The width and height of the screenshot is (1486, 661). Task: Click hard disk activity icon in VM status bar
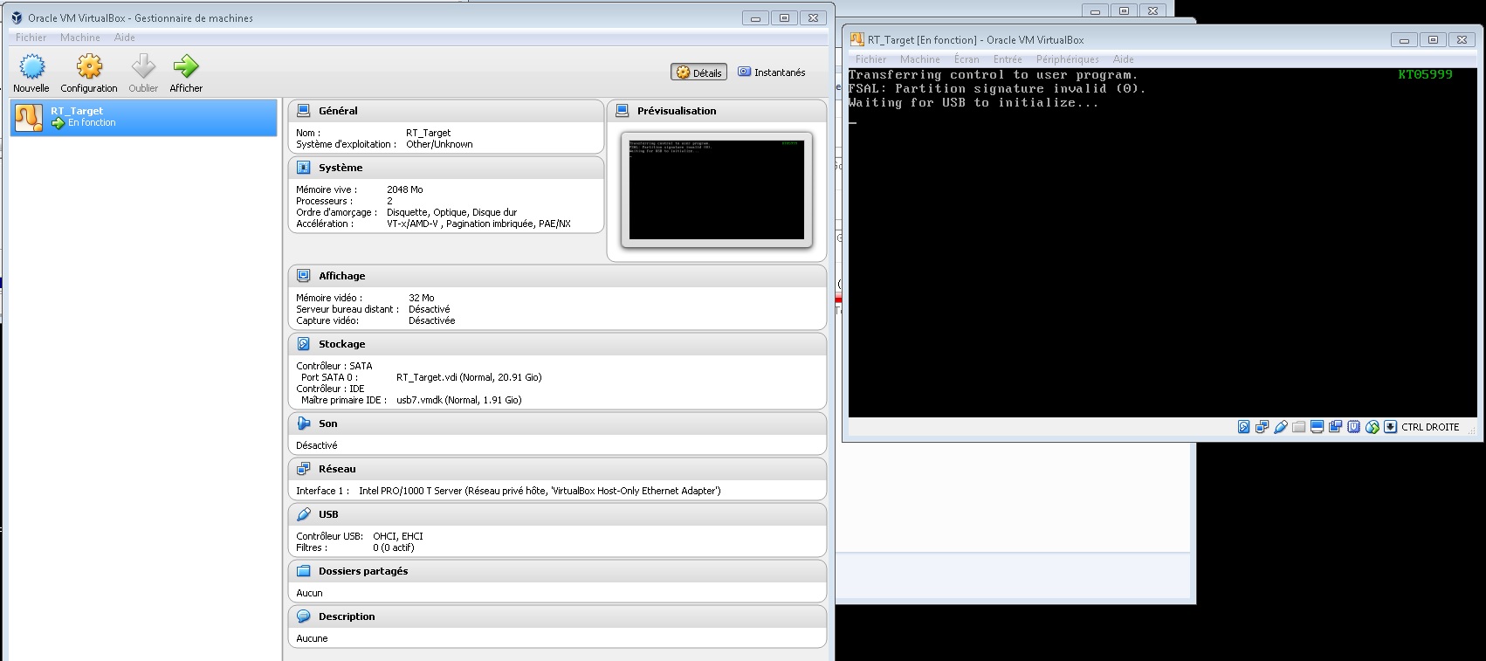1243,427
